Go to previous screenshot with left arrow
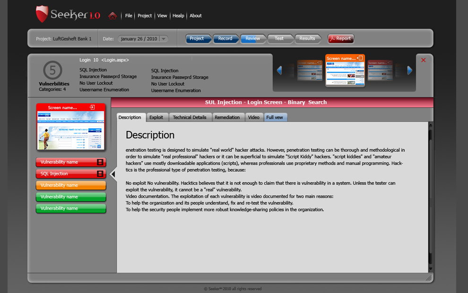The image size is (468, 293). click(x=279, y=70)
